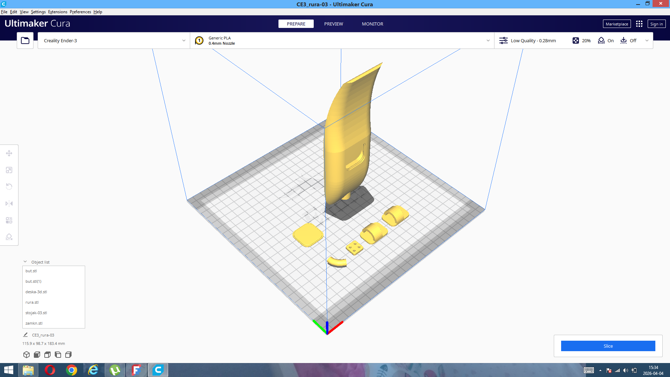This screenshot has height=377, width=670.
Task: Click Sign in
Action: point(656,24)
